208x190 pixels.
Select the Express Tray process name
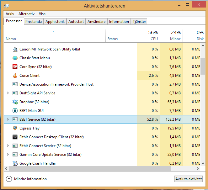click(29, 128)
